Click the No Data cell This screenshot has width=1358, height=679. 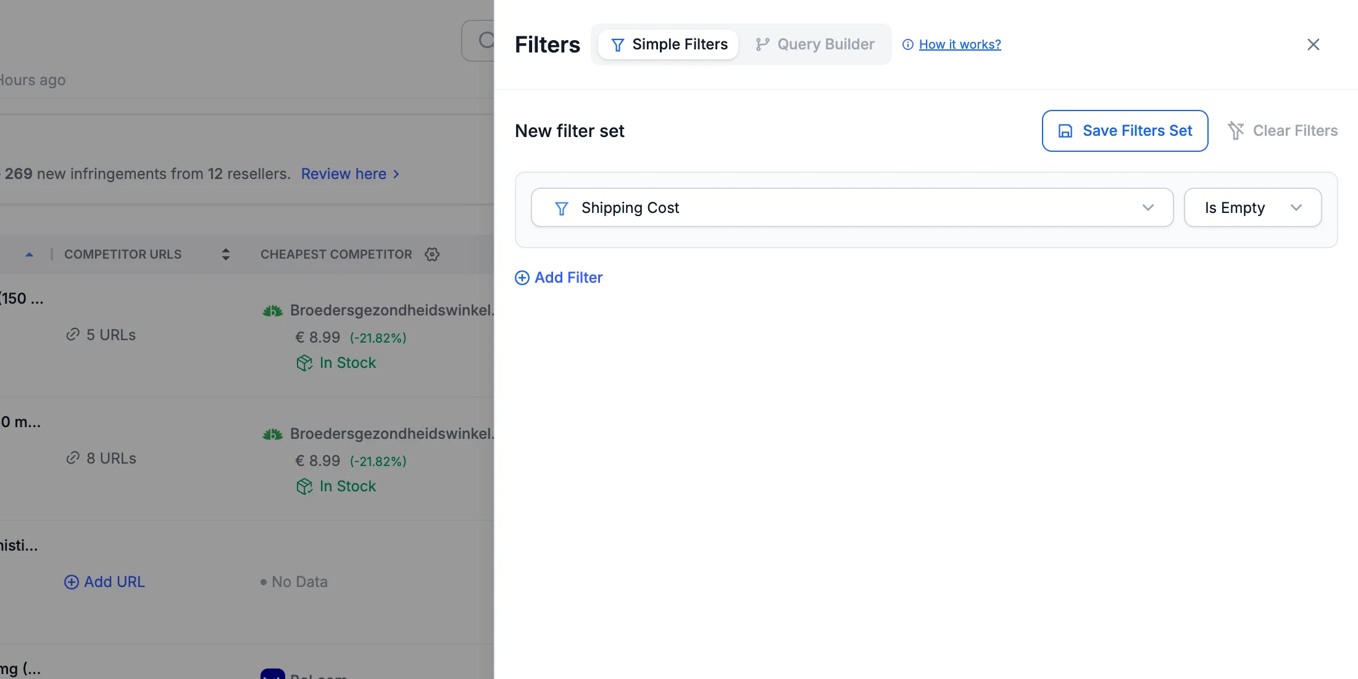(294, 581)
